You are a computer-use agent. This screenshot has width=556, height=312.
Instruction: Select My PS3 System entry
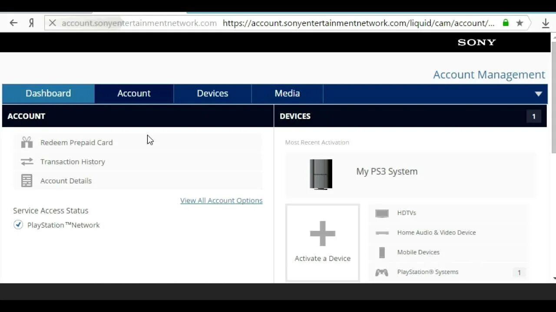[410, 174]
